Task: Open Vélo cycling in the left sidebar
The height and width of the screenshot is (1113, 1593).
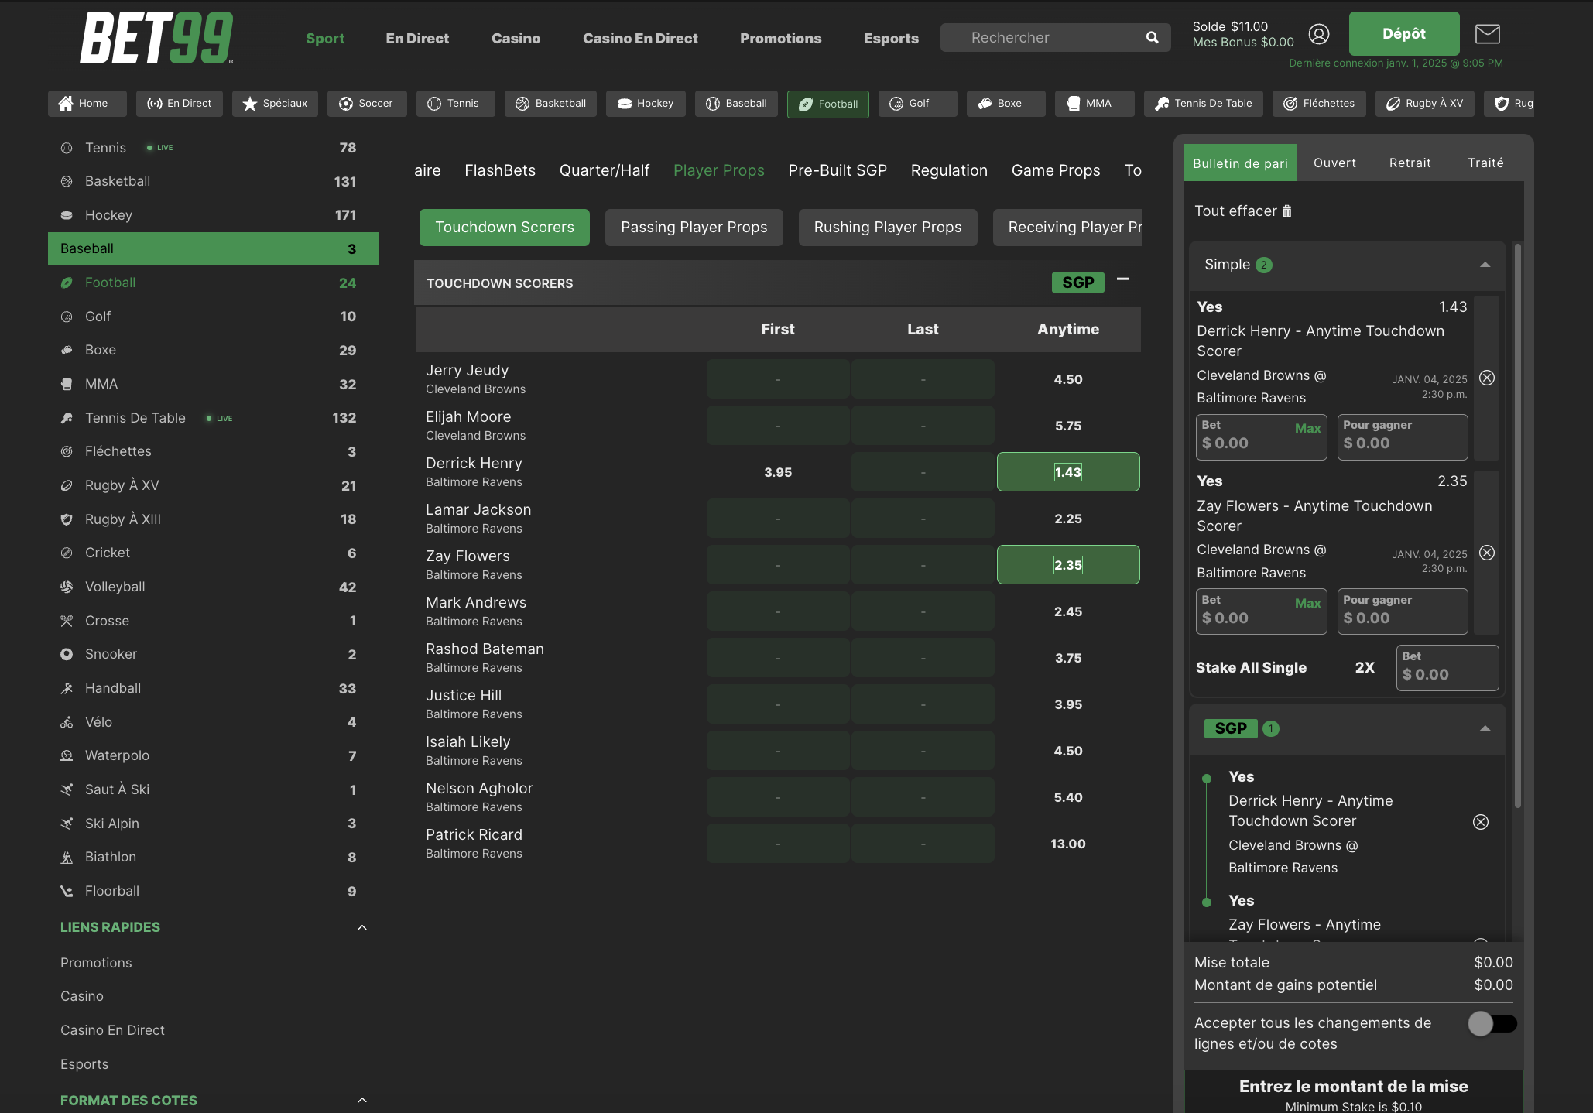Action: tap(214, 722)
